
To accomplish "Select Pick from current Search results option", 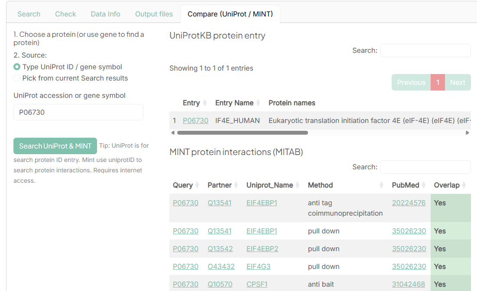I will (16, 78).
